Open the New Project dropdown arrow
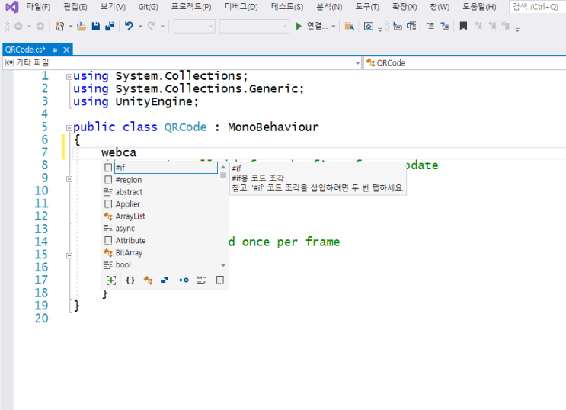 70,27
